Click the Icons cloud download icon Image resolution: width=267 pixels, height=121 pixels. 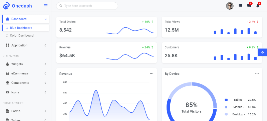click(x=7, y=92)
